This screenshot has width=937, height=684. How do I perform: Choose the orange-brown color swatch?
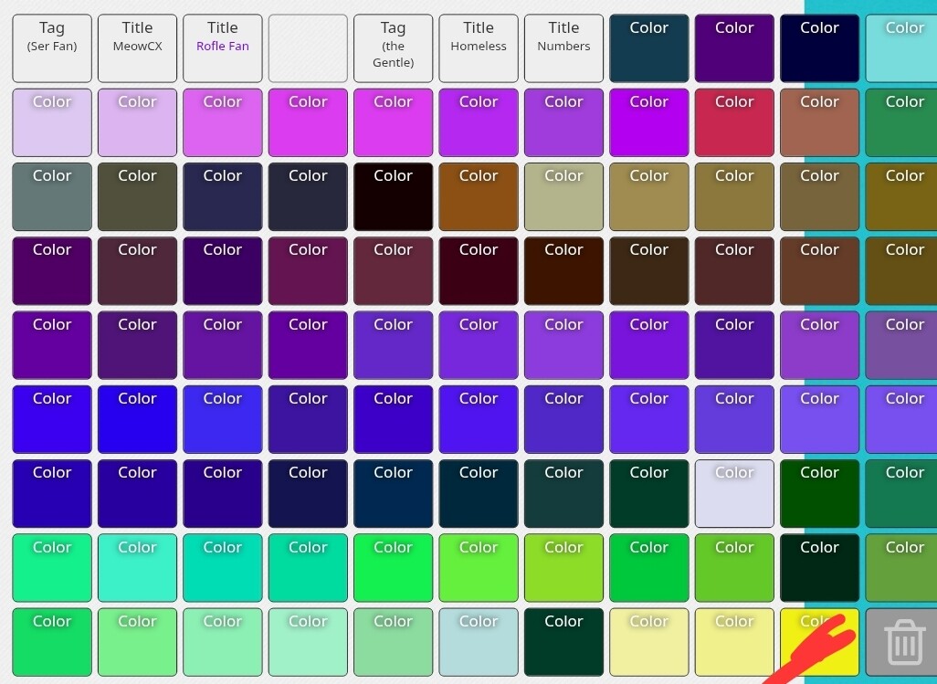click(x=479, y=196)
